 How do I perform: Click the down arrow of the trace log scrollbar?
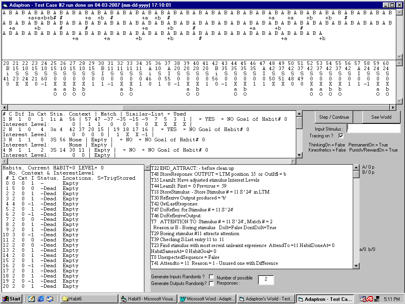click(x=356, y=266)
